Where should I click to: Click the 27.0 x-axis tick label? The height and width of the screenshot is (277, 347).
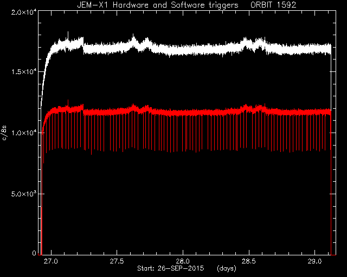(52, 261)
